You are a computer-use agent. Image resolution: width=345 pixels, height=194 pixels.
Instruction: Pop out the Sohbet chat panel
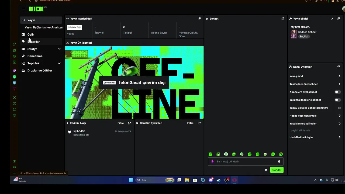click(x=283, y=19)
